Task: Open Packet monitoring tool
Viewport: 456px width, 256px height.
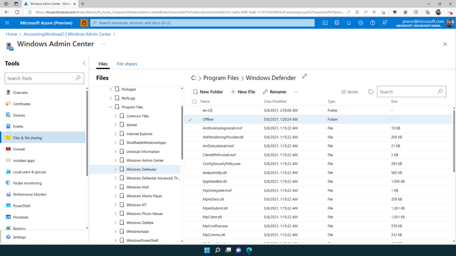Action: tap(27, 183)
